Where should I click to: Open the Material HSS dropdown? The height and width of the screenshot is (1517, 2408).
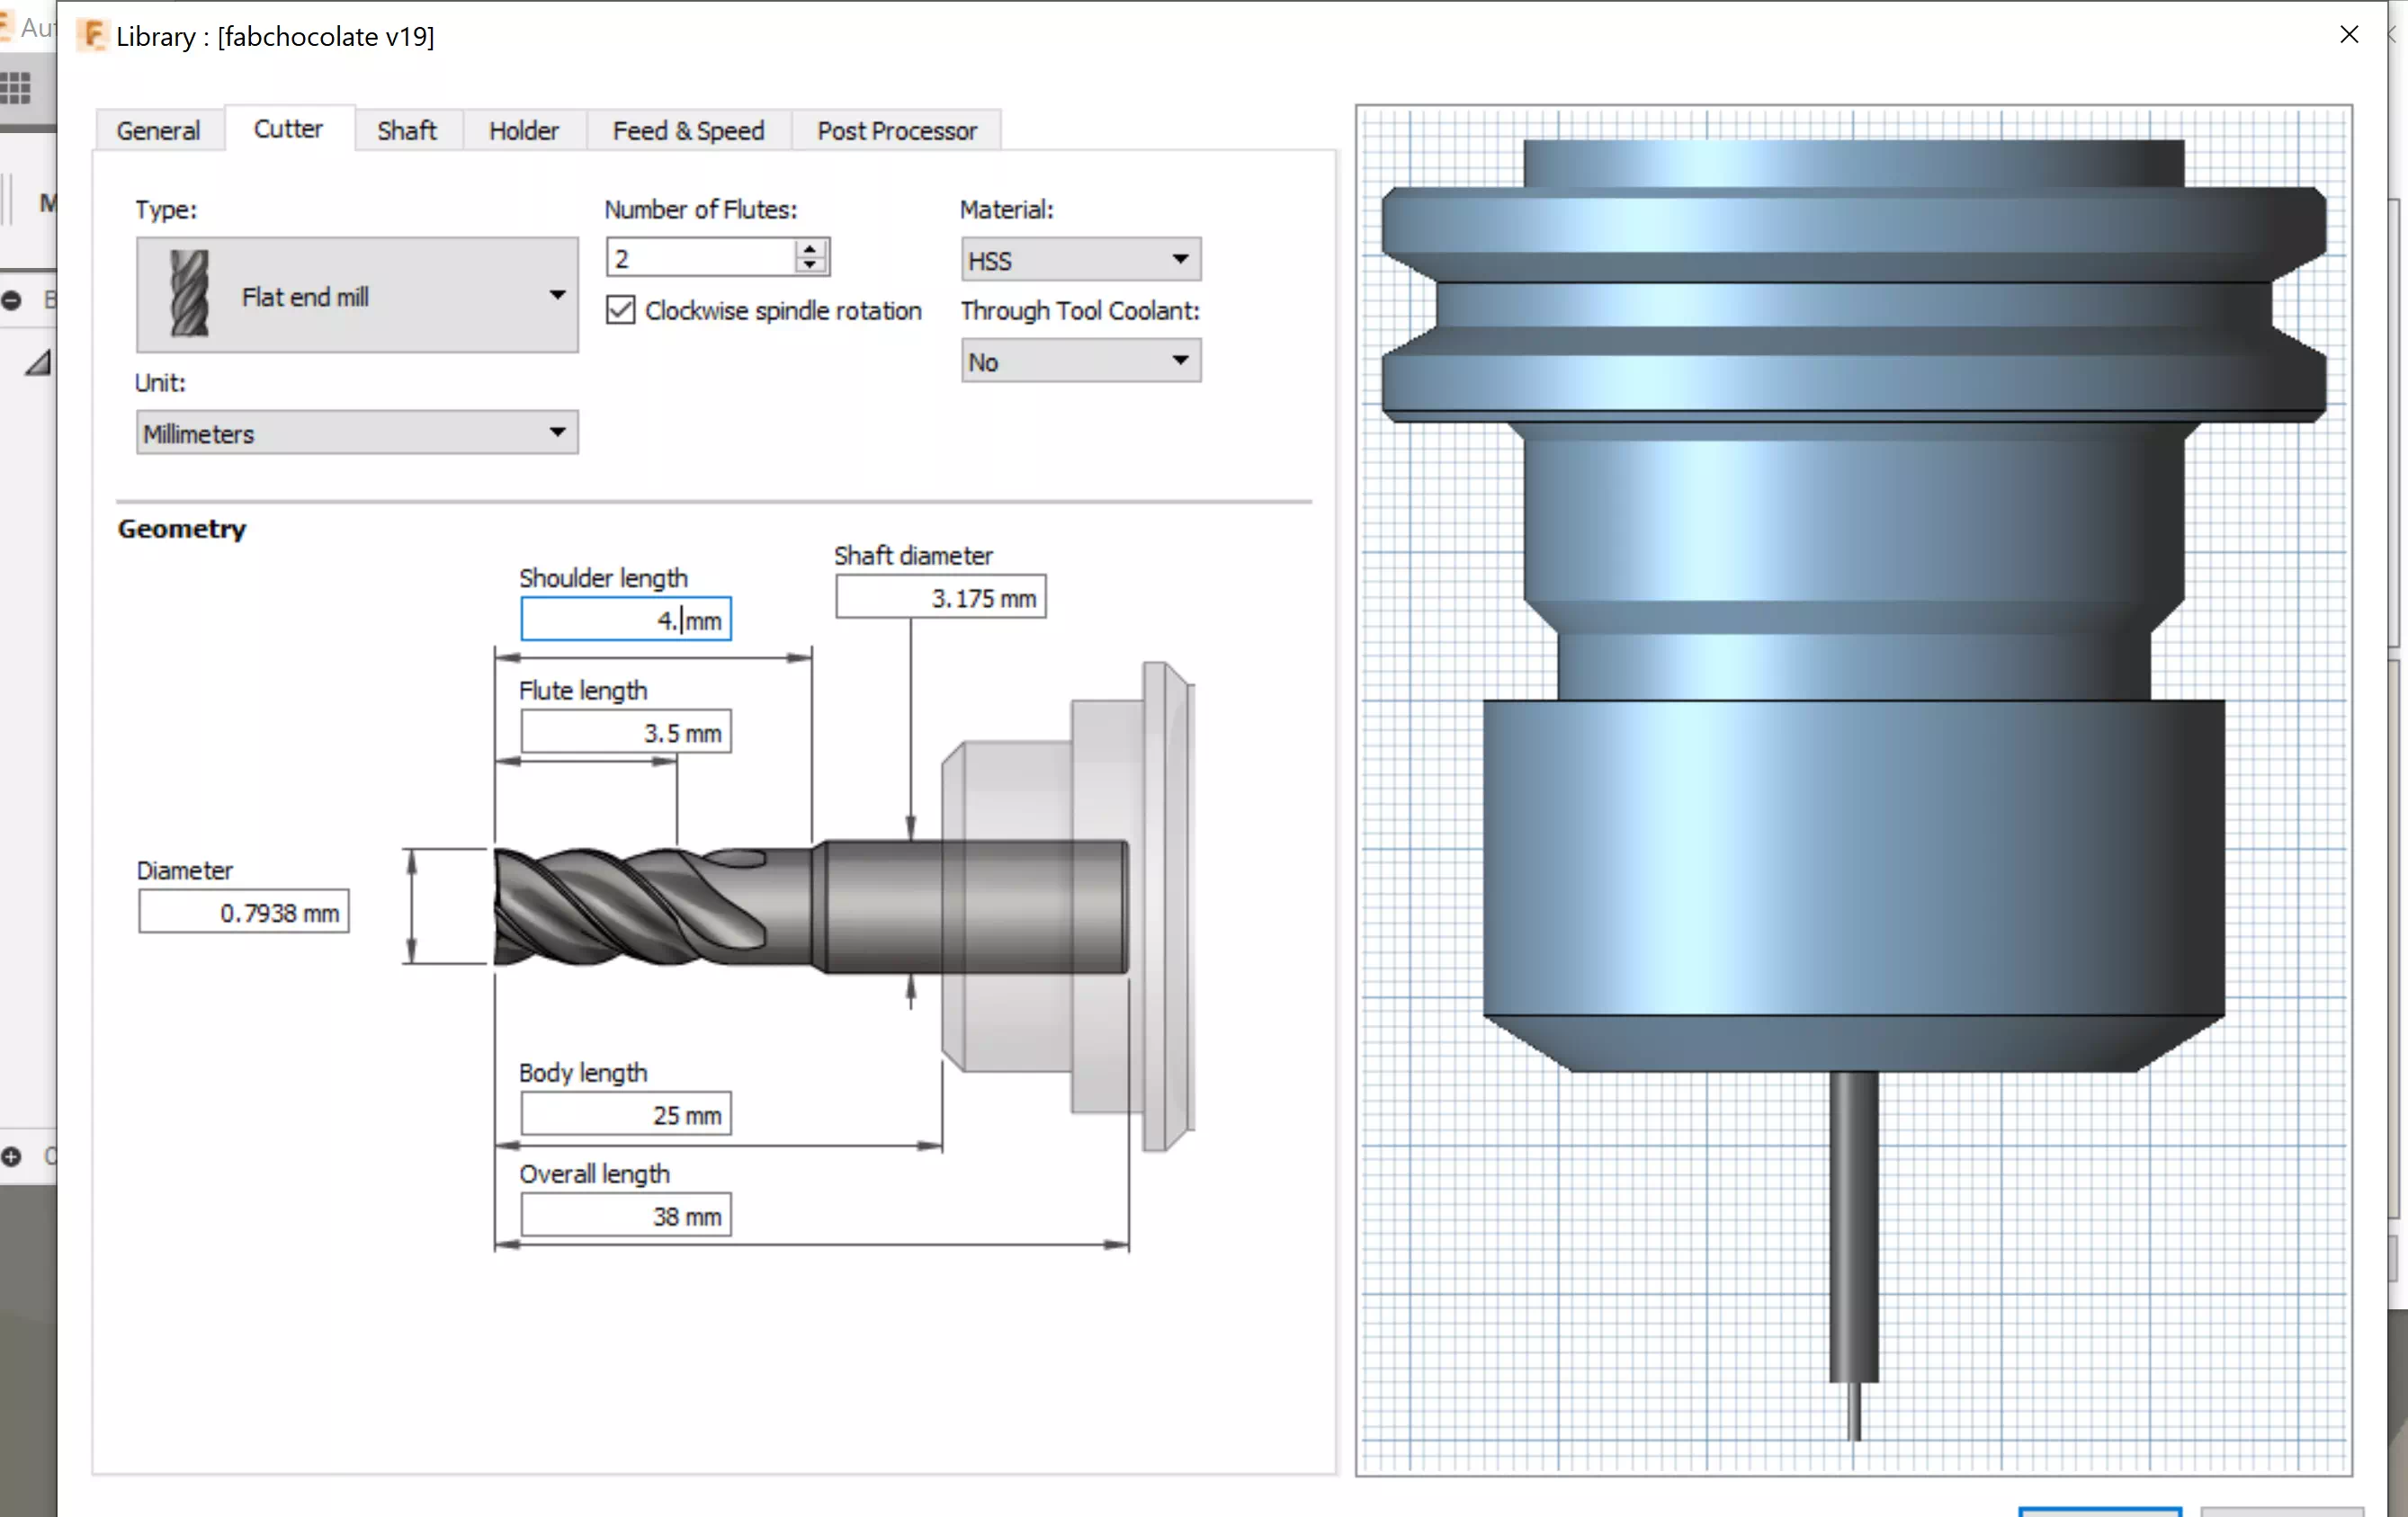pyautogui.click(x=1180, y=260)
